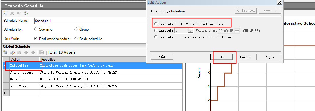Screen dimensions: 315x111
Task: Open the start time clock icon
Action: coord(26,13)
